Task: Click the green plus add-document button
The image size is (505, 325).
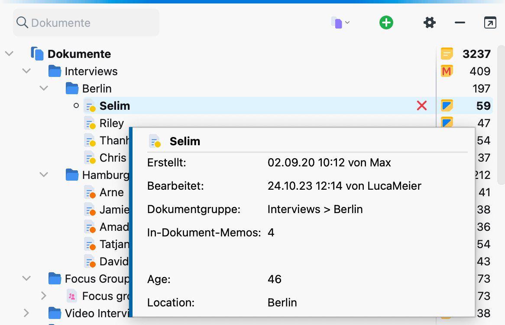Action: click(386, 22)
